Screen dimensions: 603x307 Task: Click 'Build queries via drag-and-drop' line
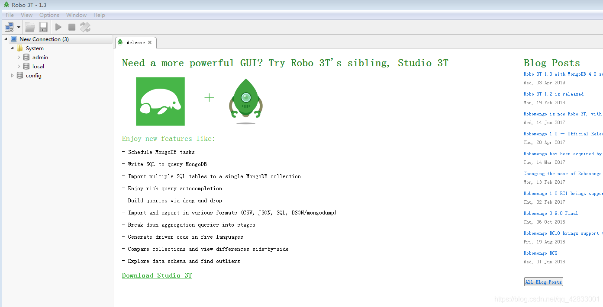point(172,201)
